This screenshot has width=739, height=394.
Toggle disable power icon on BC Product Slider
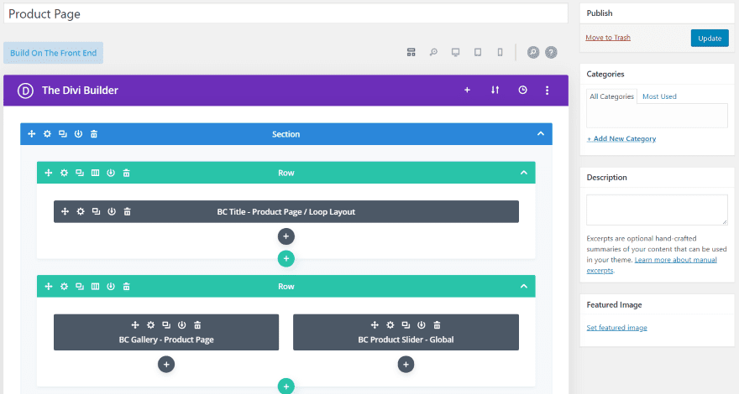point(422,324)
